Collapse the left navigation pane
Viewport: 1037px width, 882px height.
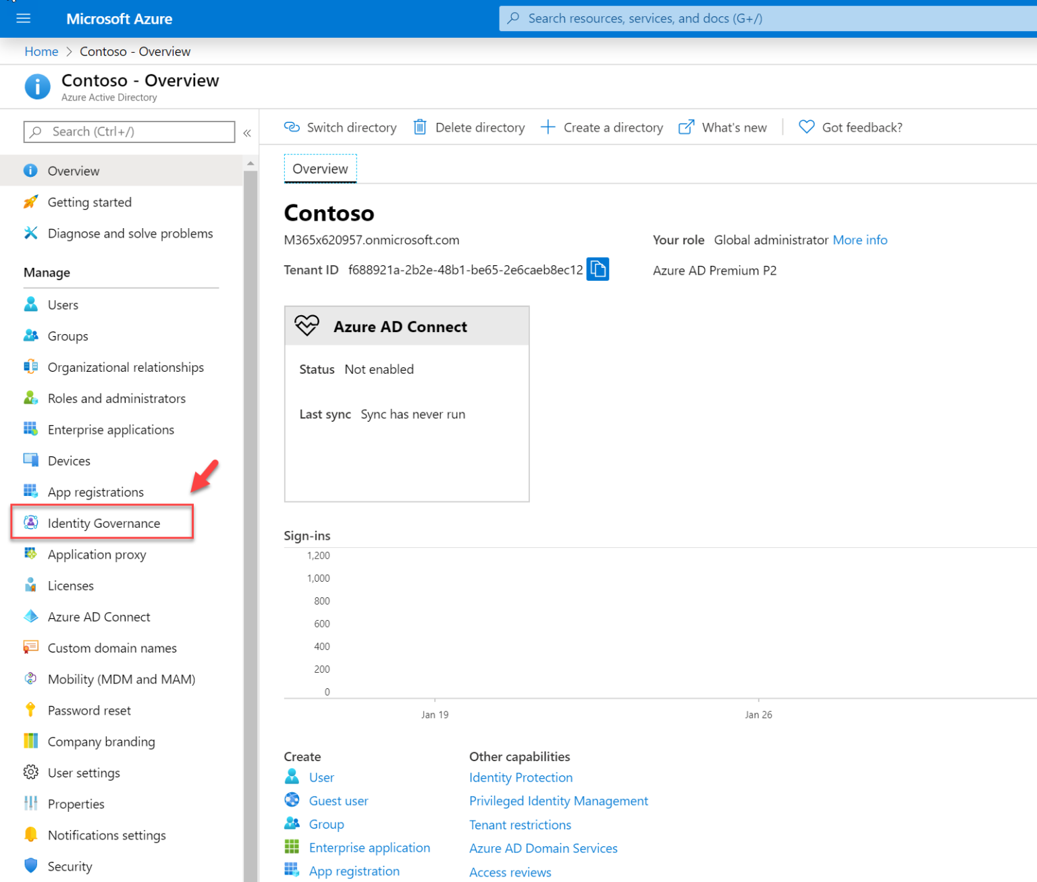coord(247,133)
